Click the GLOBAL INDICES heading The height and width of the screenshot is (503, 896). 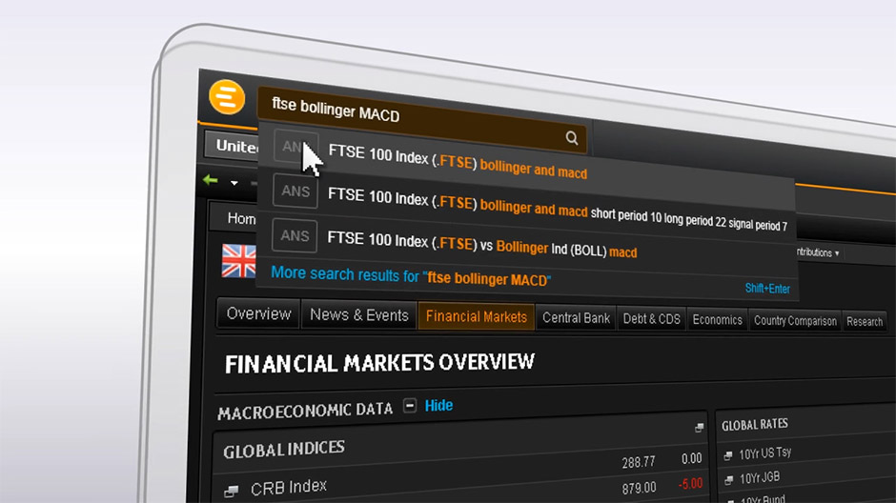pyautogui.click(x=283, y=450)
